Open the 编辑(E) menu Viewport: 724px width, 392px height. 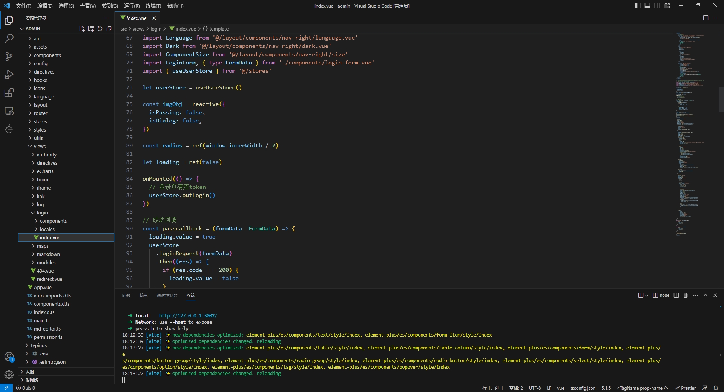45,6
